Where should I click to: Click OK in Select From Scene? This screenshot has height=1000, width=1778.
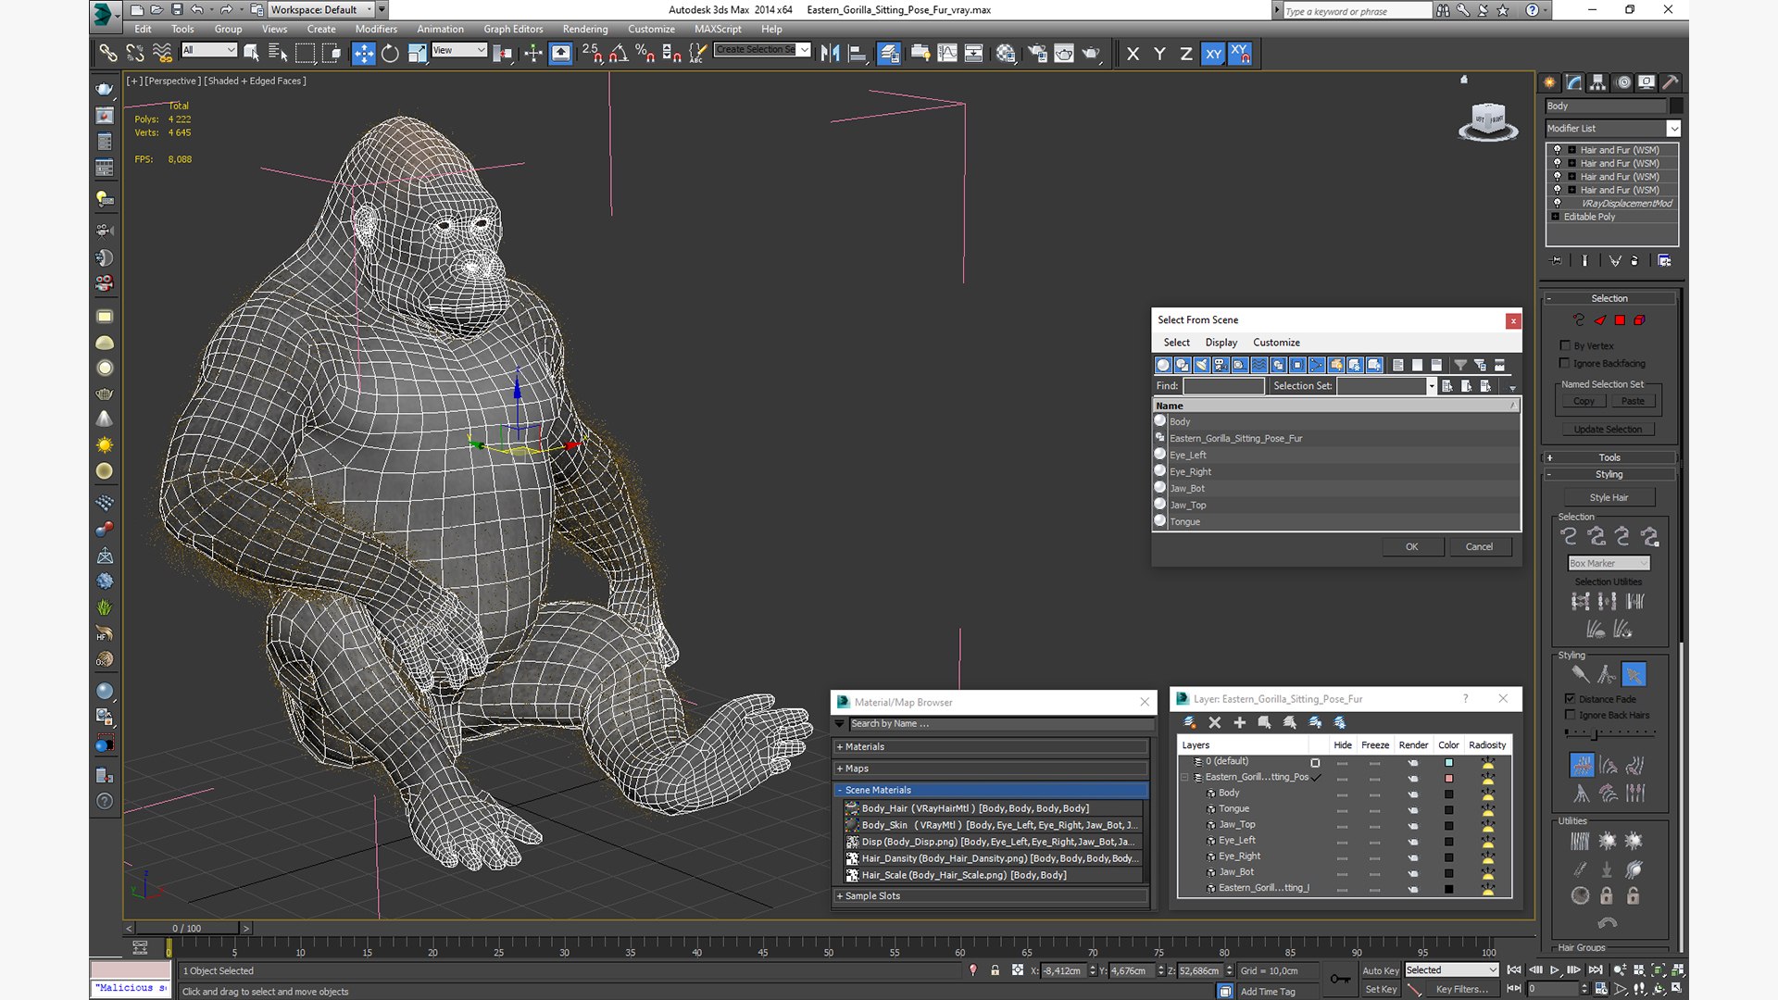point(1412,546)
